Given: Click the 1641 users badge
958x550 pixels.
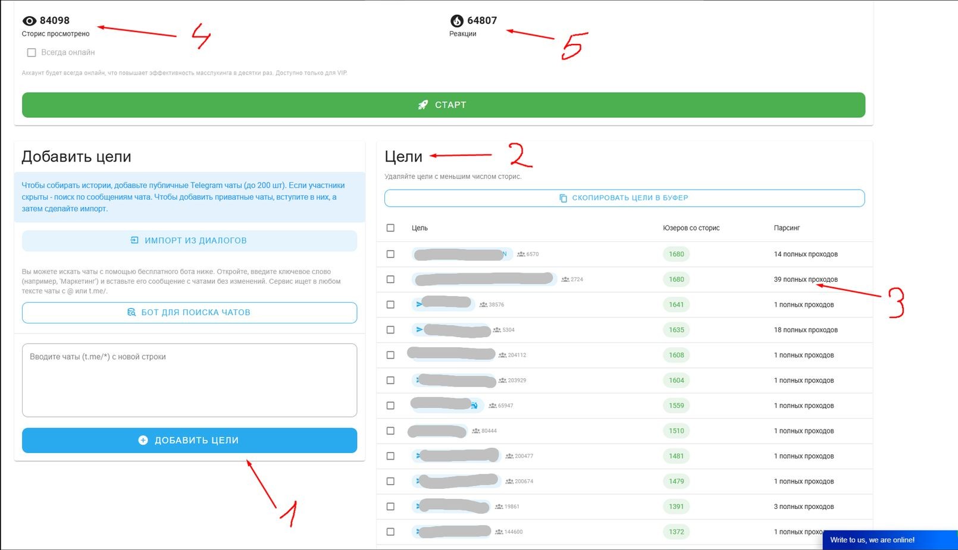Looking at the screenshot, I should click(x=676, y=304).
